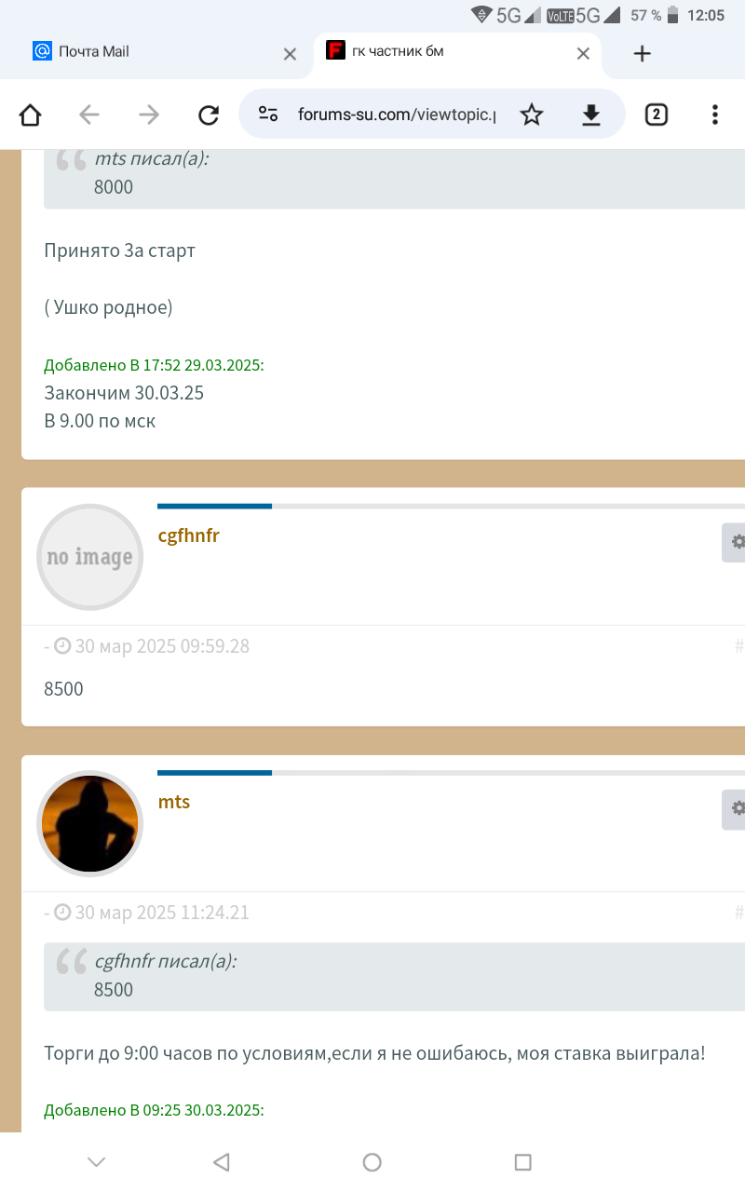The width and height of the screenshot is (745, 1192).
Task: Tap the browser home icon
Action: tap(31, 115)
